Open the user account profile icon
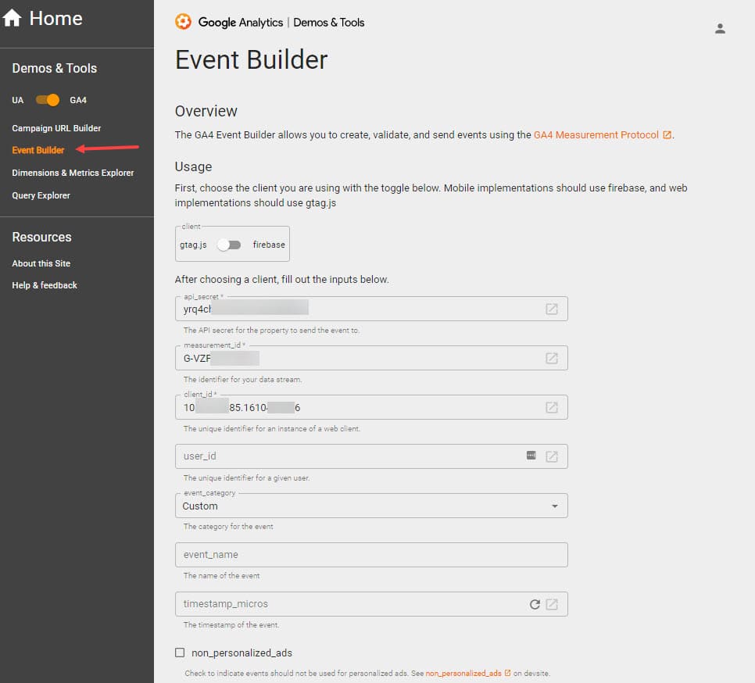The image size is (755, 683). 720,28
